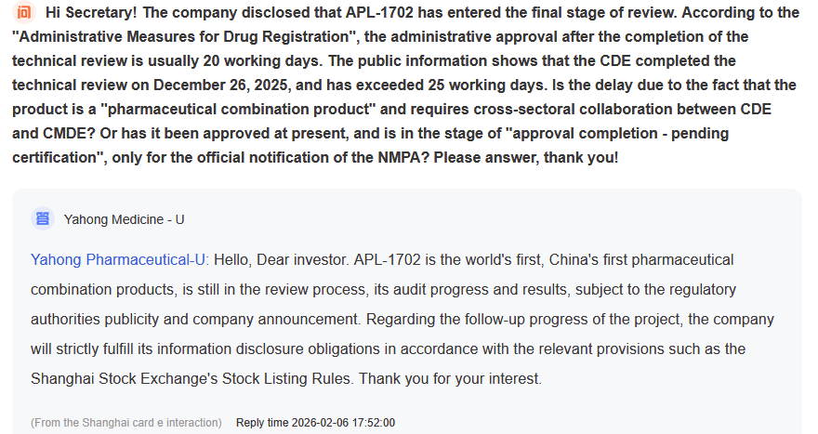Screen dimensions: 818x434
Task: Open the Yahong Medicine - U responder name
Action: pos(124,219)
